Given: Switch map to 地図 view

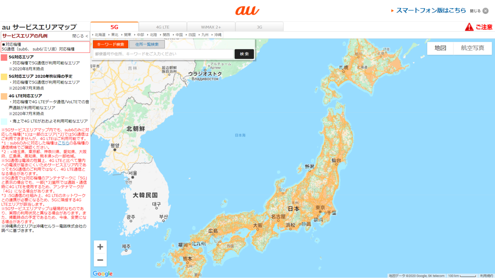Looking at the screenshot, I should [x=441, y=48].
